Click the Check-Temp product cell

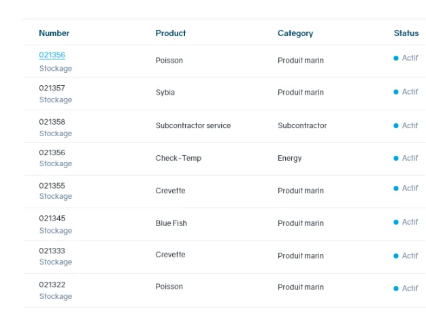pyautogui.click(x=178, y=159)
